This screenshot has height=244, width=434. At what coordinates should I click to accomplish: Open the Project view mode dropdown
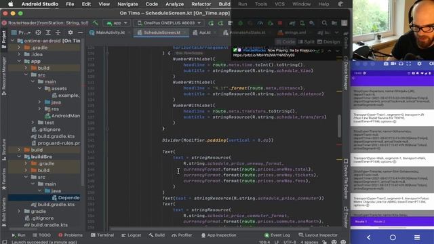pyautogui.click(x=21, y=33)
